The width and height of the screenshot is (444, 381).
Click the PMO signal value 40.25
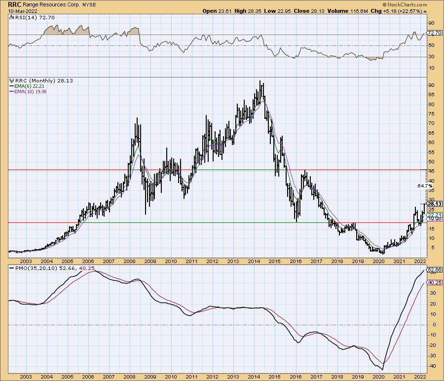tap(87, 268)
